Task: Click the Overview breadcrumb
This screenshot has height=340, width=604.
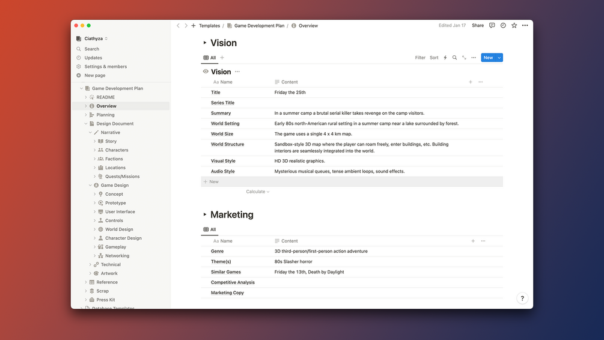Action: click(305, 26)
